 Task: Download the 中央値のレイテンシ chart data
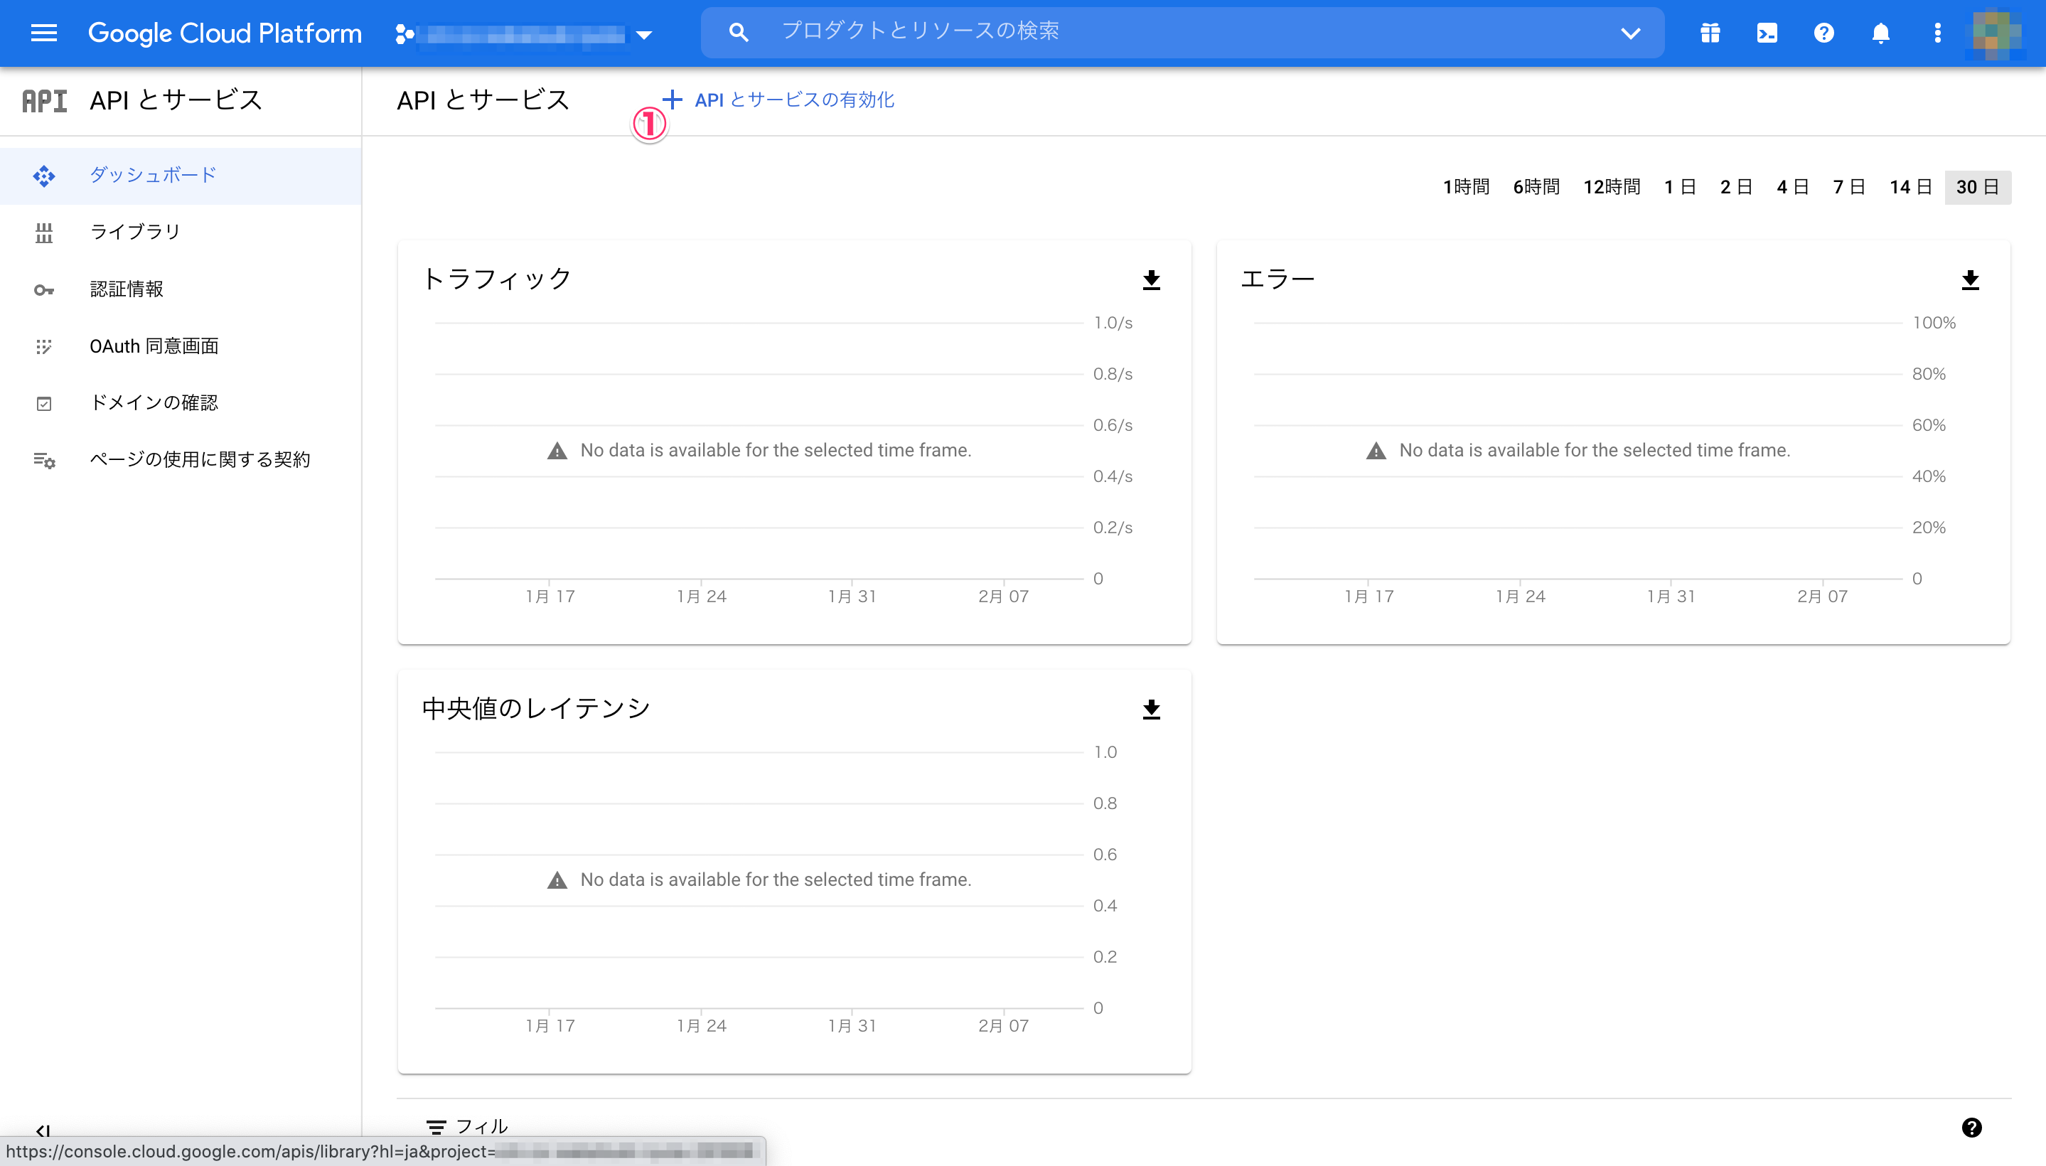(x=1151, y=709)
